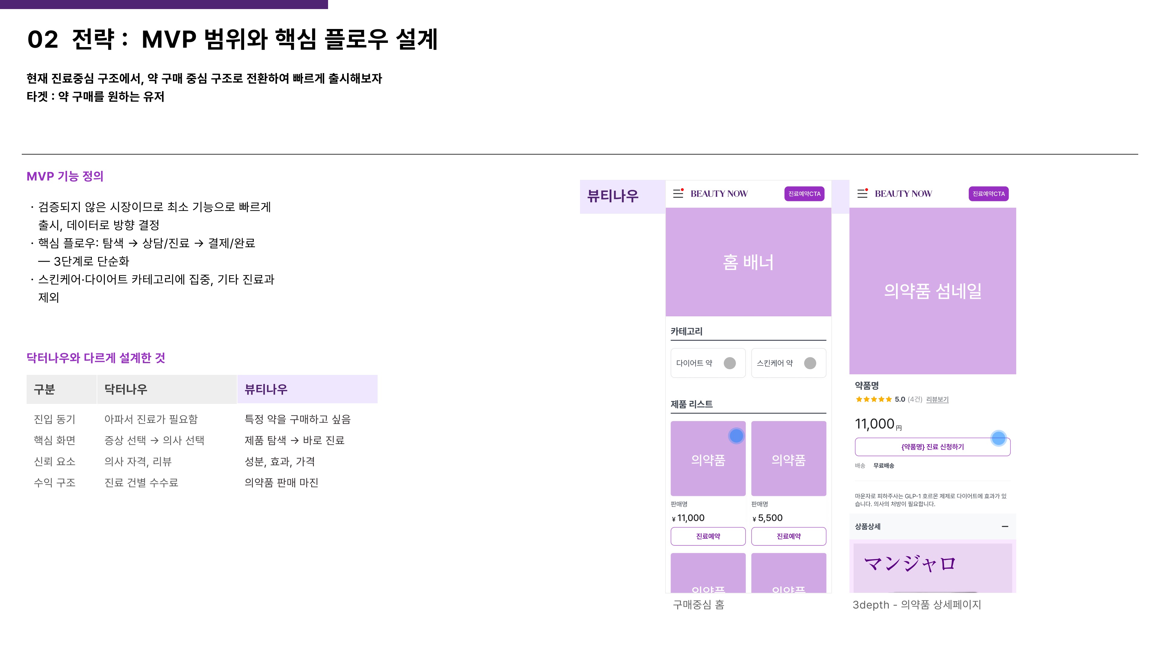Click 진료예약CTA button in detail page header

click(x=988, y=194)
